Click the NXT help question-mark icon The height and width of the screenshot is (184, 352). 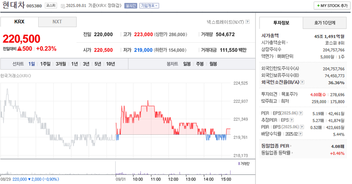(x=247, y=22)
